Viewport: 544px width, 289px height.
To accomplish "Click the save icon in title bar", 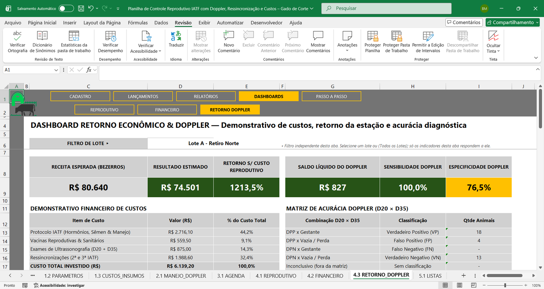I will pos(81,8).
